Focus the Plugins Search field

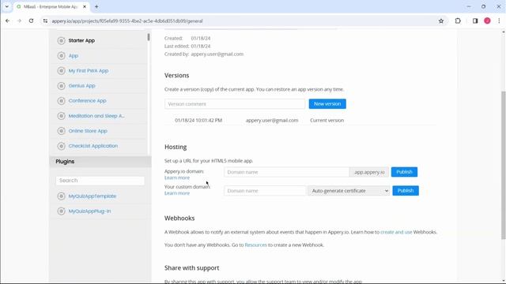tap(100, 181)
